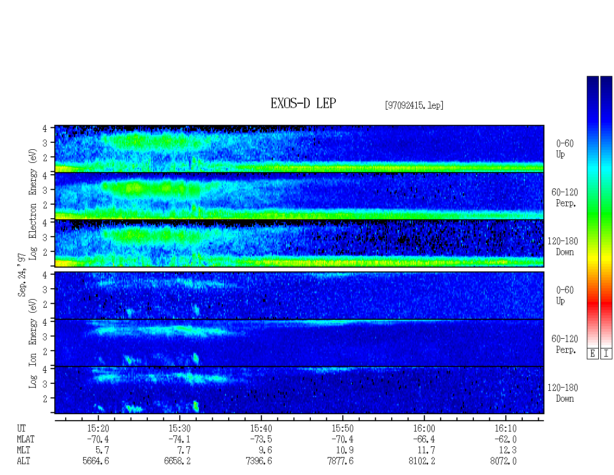Viewport: 614px width, 475px height.
Task: Click the ALT value 7396.6
Action: [x=259, y=461]
